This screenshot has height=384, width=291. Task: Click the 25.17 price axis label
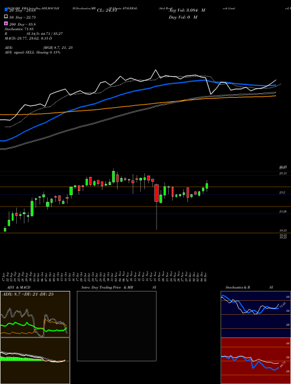click(x=283, y=173)
